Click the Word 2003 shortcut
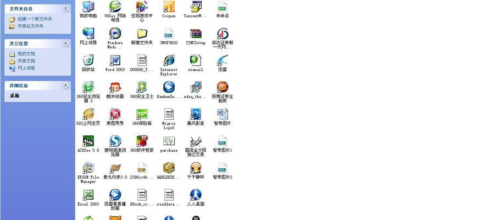483x220 pixels. (x=115, y=60)
